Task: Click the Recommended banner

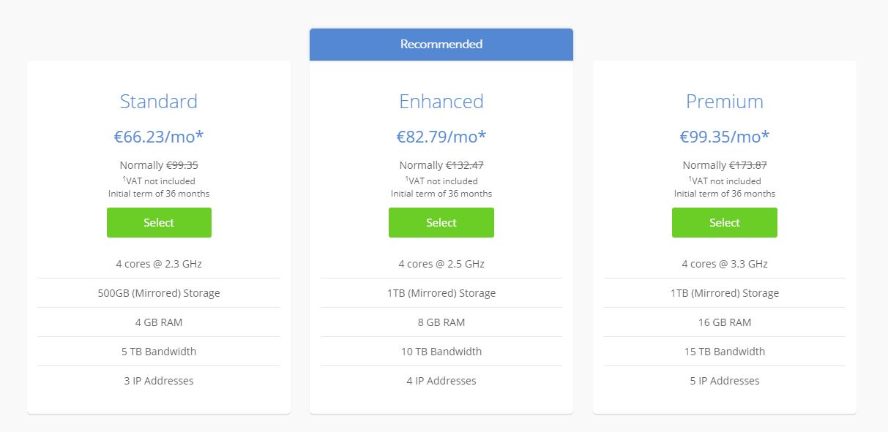Action: click(x=441, y=45)
